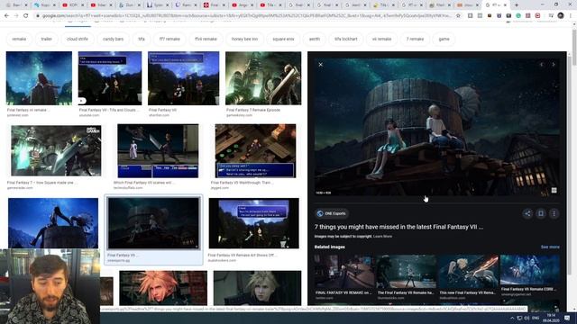The image size is (577, 324).
Task: Click the browser forward arrow
Action: point(16,16)
